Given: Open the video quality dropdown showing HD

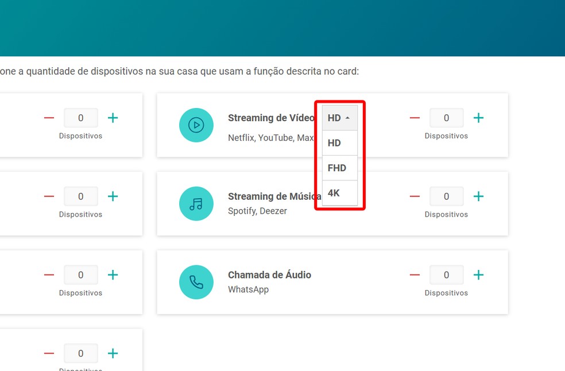Looking at the screenshot, I should point(340,117).
